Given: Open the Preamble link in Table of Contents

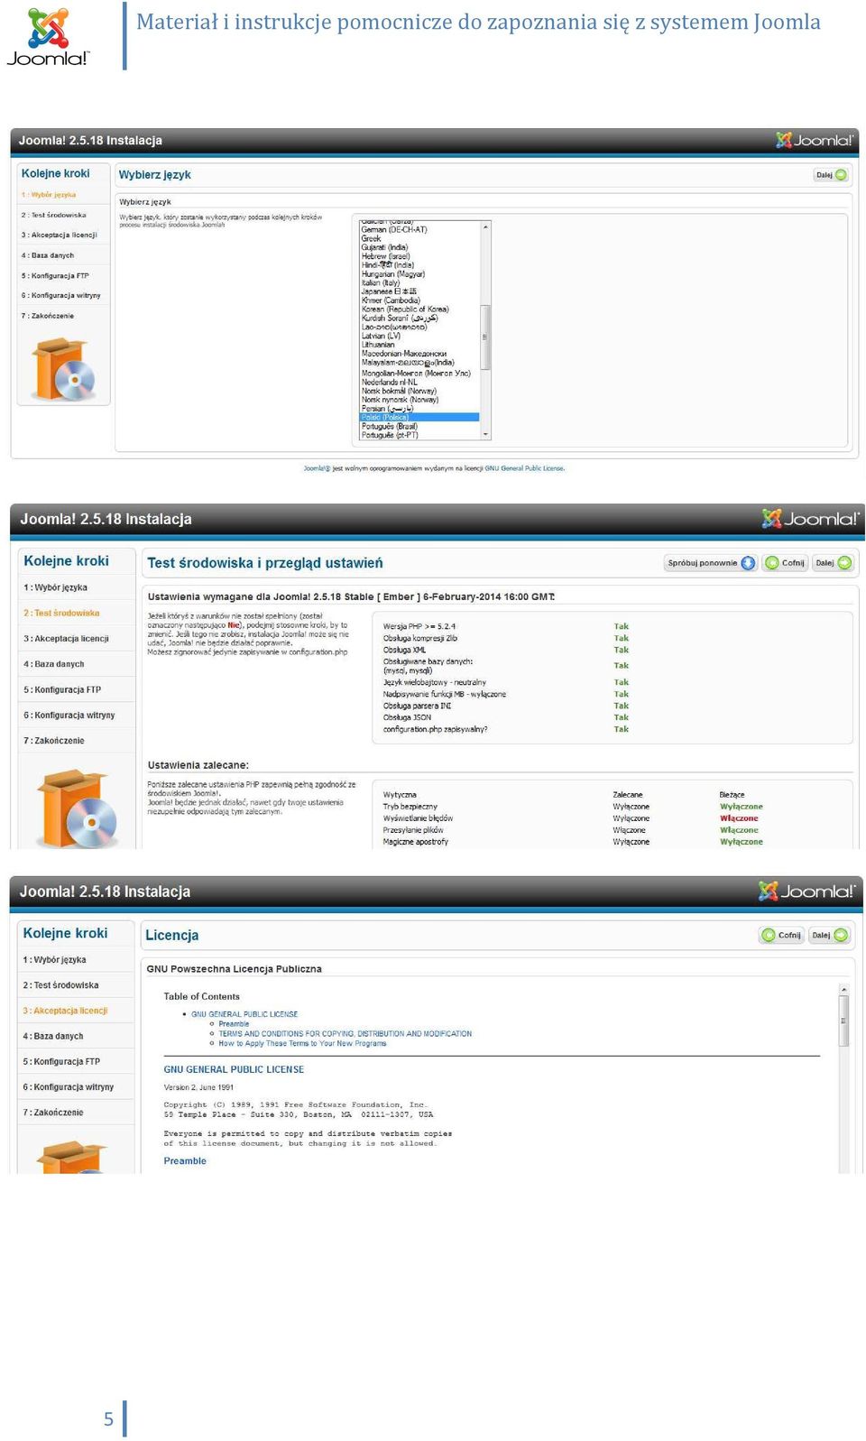Looking at the screenshot, I should 234,1024.
